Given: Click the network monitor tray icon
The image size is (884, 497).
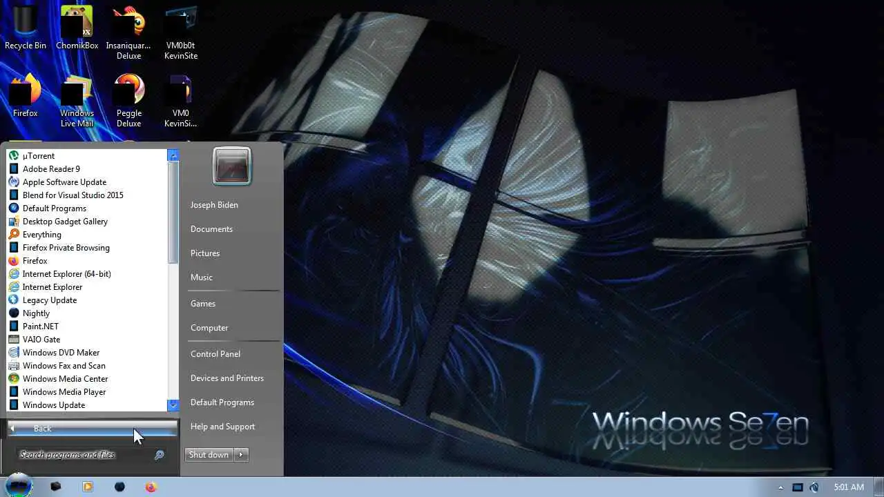Looking at the screenshot, I should pyautogui.click(x=798, y=487).
